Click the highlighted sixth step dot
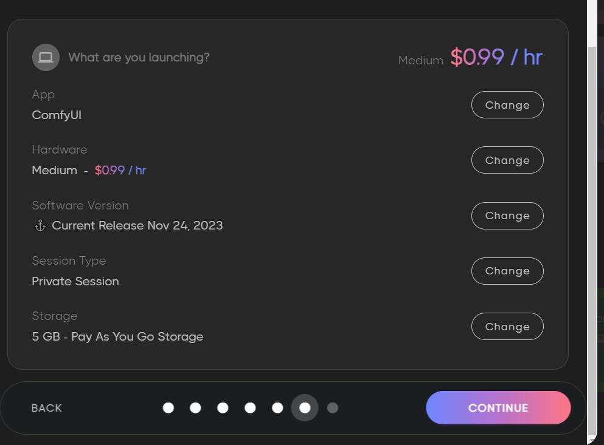The height and width of the screenshot is (445, 604). click(x=305, y=408)
